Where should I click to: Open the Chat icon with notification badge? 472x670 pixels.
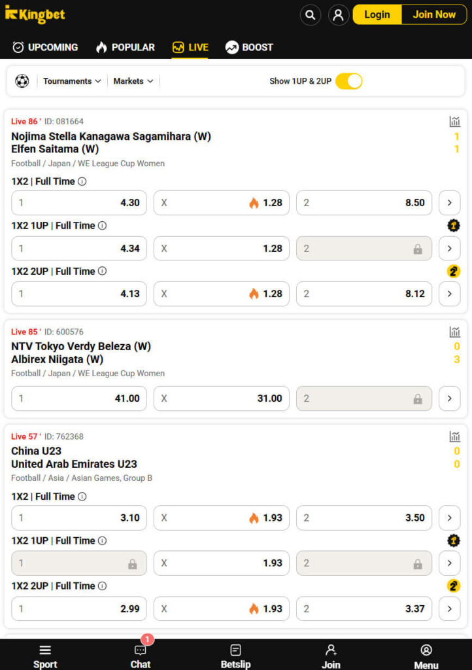[141, 650]
